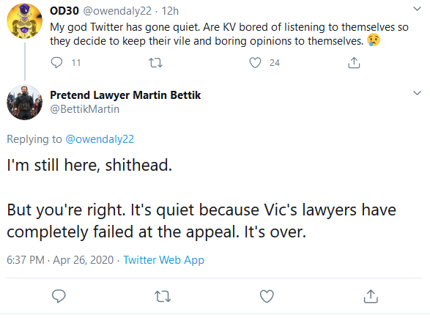
Task: Open Pretend Lawyer Martin Bettik display name
Action: (125, 95)
